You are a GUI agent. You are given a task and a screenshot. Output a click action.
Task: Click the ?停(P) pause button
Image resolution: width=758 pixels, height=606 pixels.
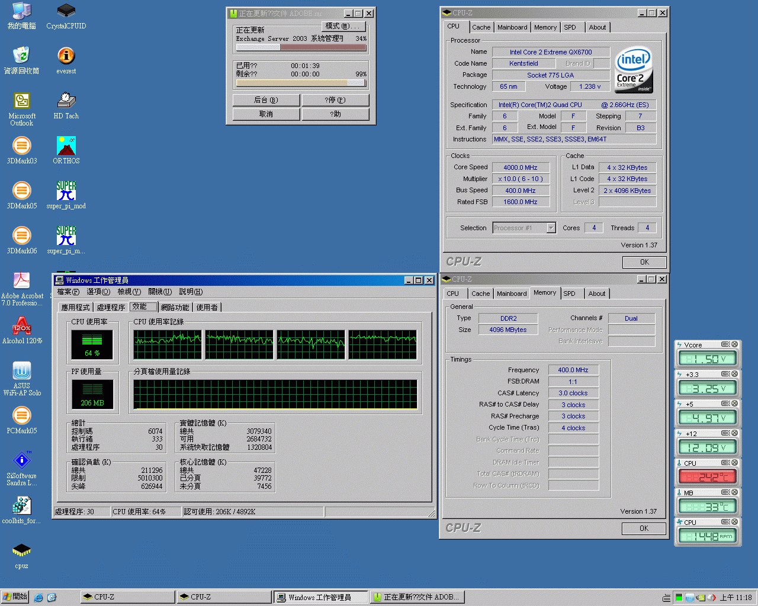(335, 100)
